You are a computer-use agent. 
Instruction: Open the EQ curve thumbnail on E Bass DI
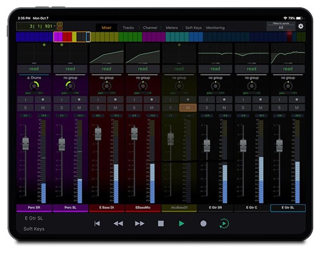point(107,53)
